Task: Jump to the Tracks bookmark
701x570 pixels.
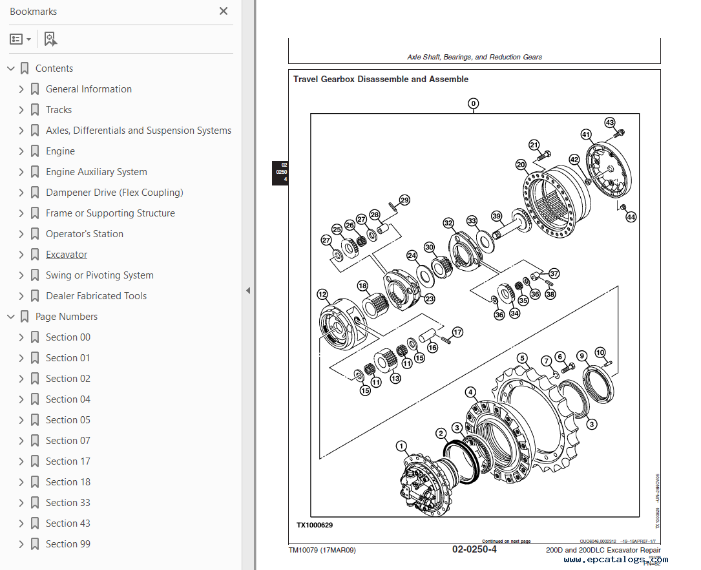Action: tap(59, 109)
